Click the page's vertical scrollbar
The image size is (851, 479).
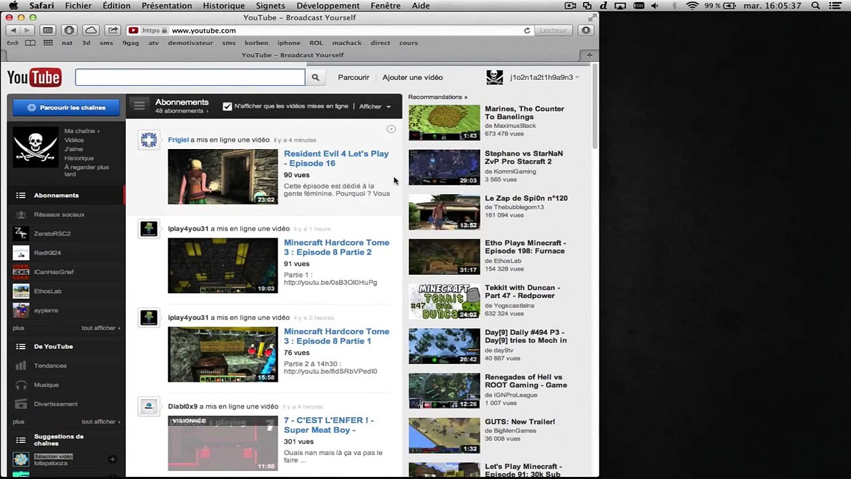pos(595,106)
